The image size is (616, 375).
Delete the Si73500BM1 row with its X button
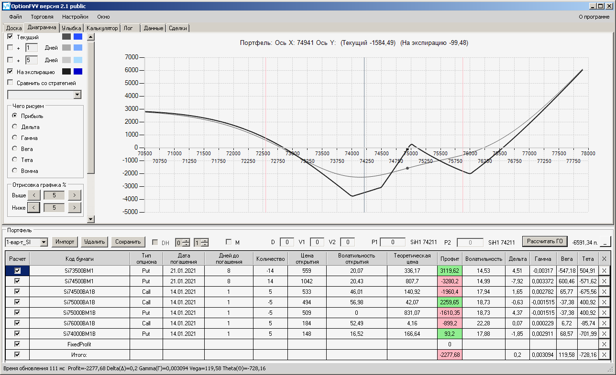[x=604, y=270]
